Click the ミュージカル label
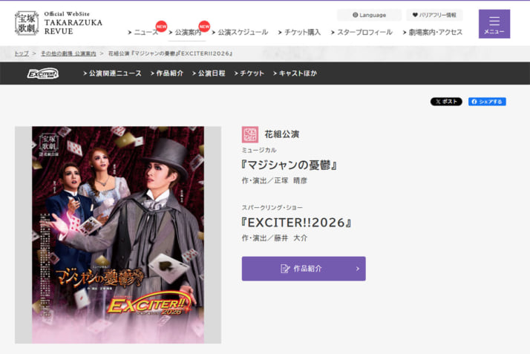The width and height of the screenshot is (530, 354). pyautogui.click(x=259, y=150)
